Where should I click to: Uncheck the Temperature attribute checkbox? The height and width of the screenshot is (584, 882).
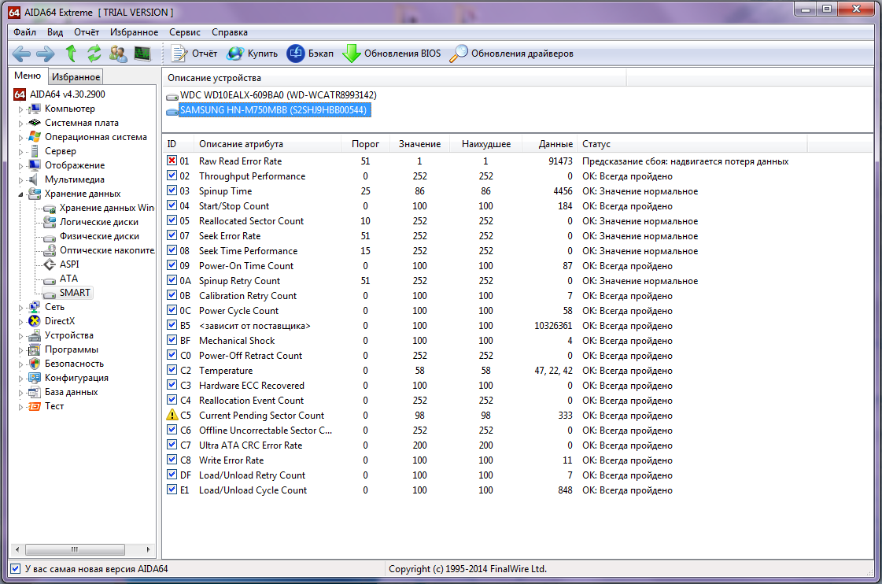pyautogui.click(x=172, y=371)
